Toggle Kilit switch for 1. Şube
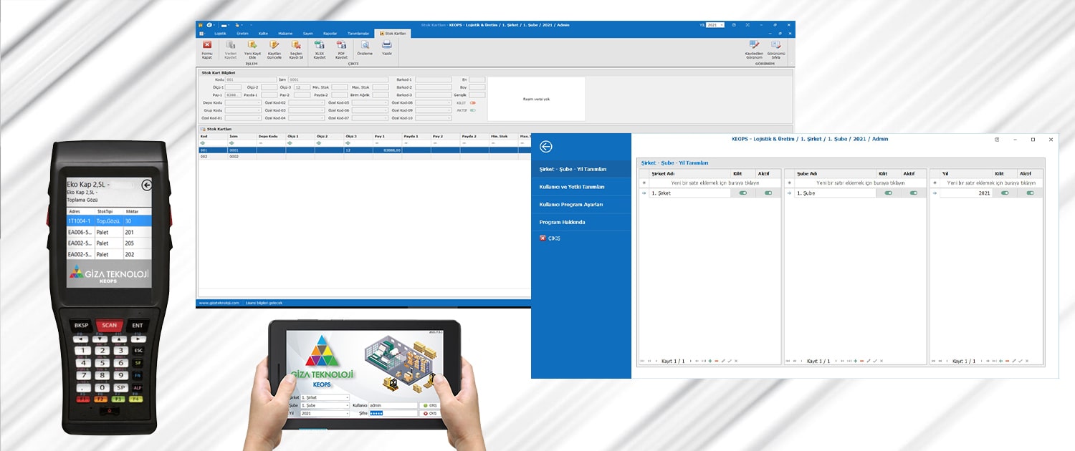 (x=889, y=193)
